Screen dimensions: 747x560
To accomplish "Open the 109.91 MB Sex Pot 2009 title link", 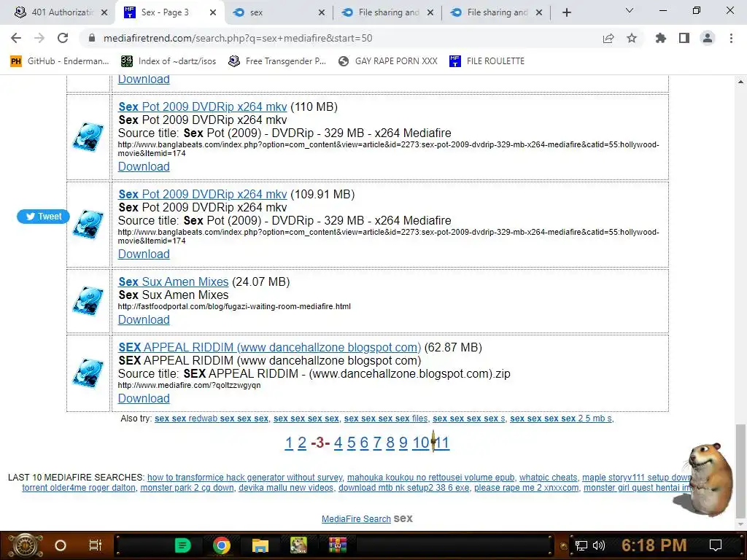I will tap(203, 194).
